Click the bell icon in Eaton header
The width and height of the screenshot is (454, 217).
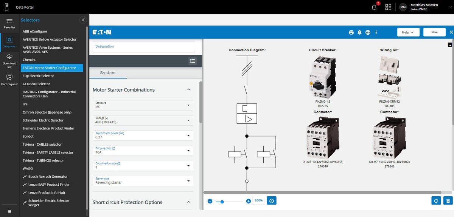point(359,32)
